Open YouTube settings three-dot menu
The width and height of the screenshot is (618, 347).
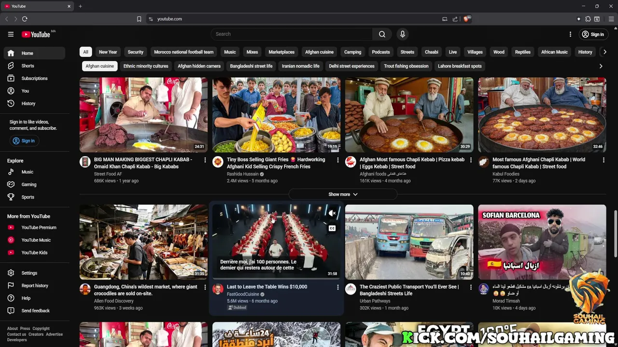coord(570,34)
